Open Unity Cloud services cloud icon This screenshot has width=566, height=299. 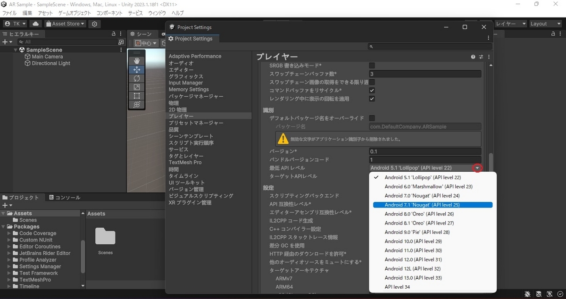point(36,24)
